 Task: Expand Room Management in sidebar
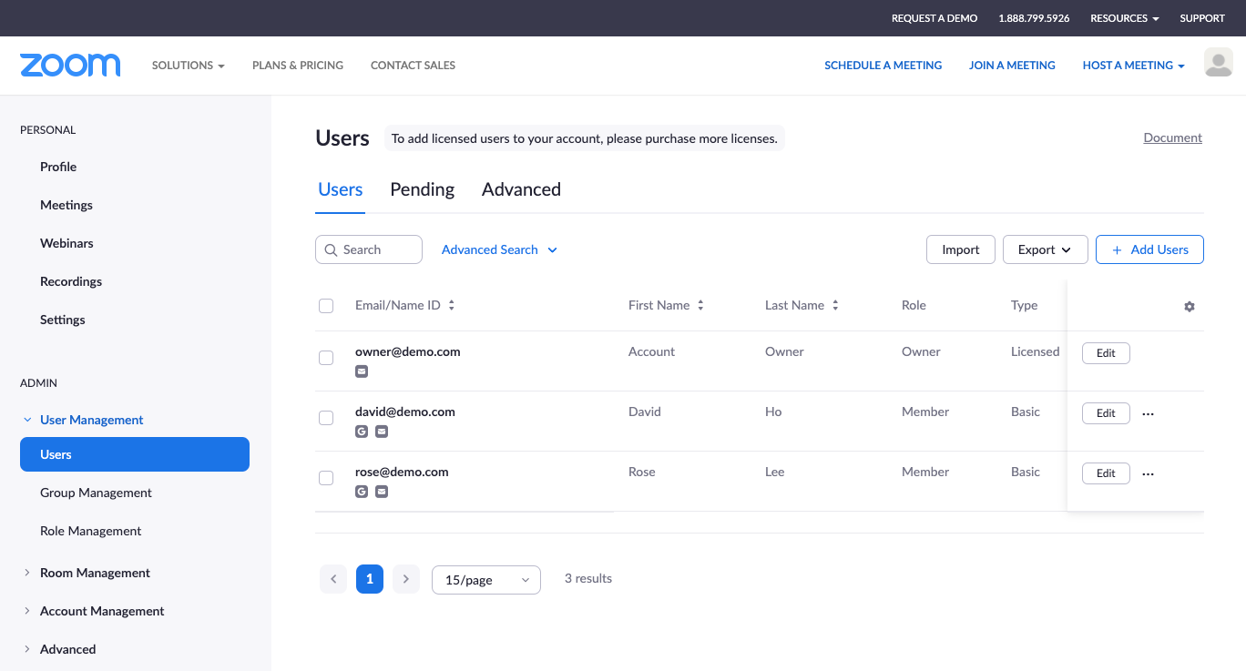coord(95,573)
